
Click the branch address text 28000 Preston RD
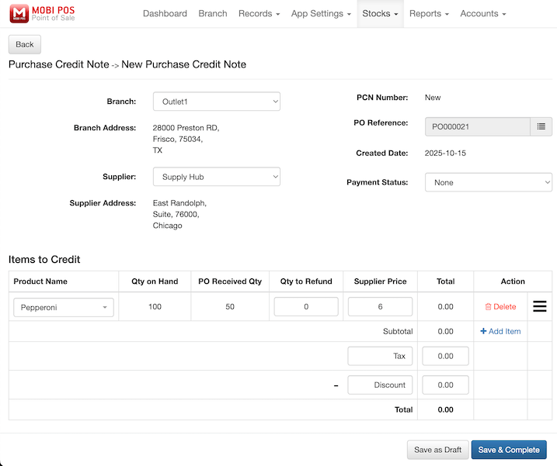point(186,128)
